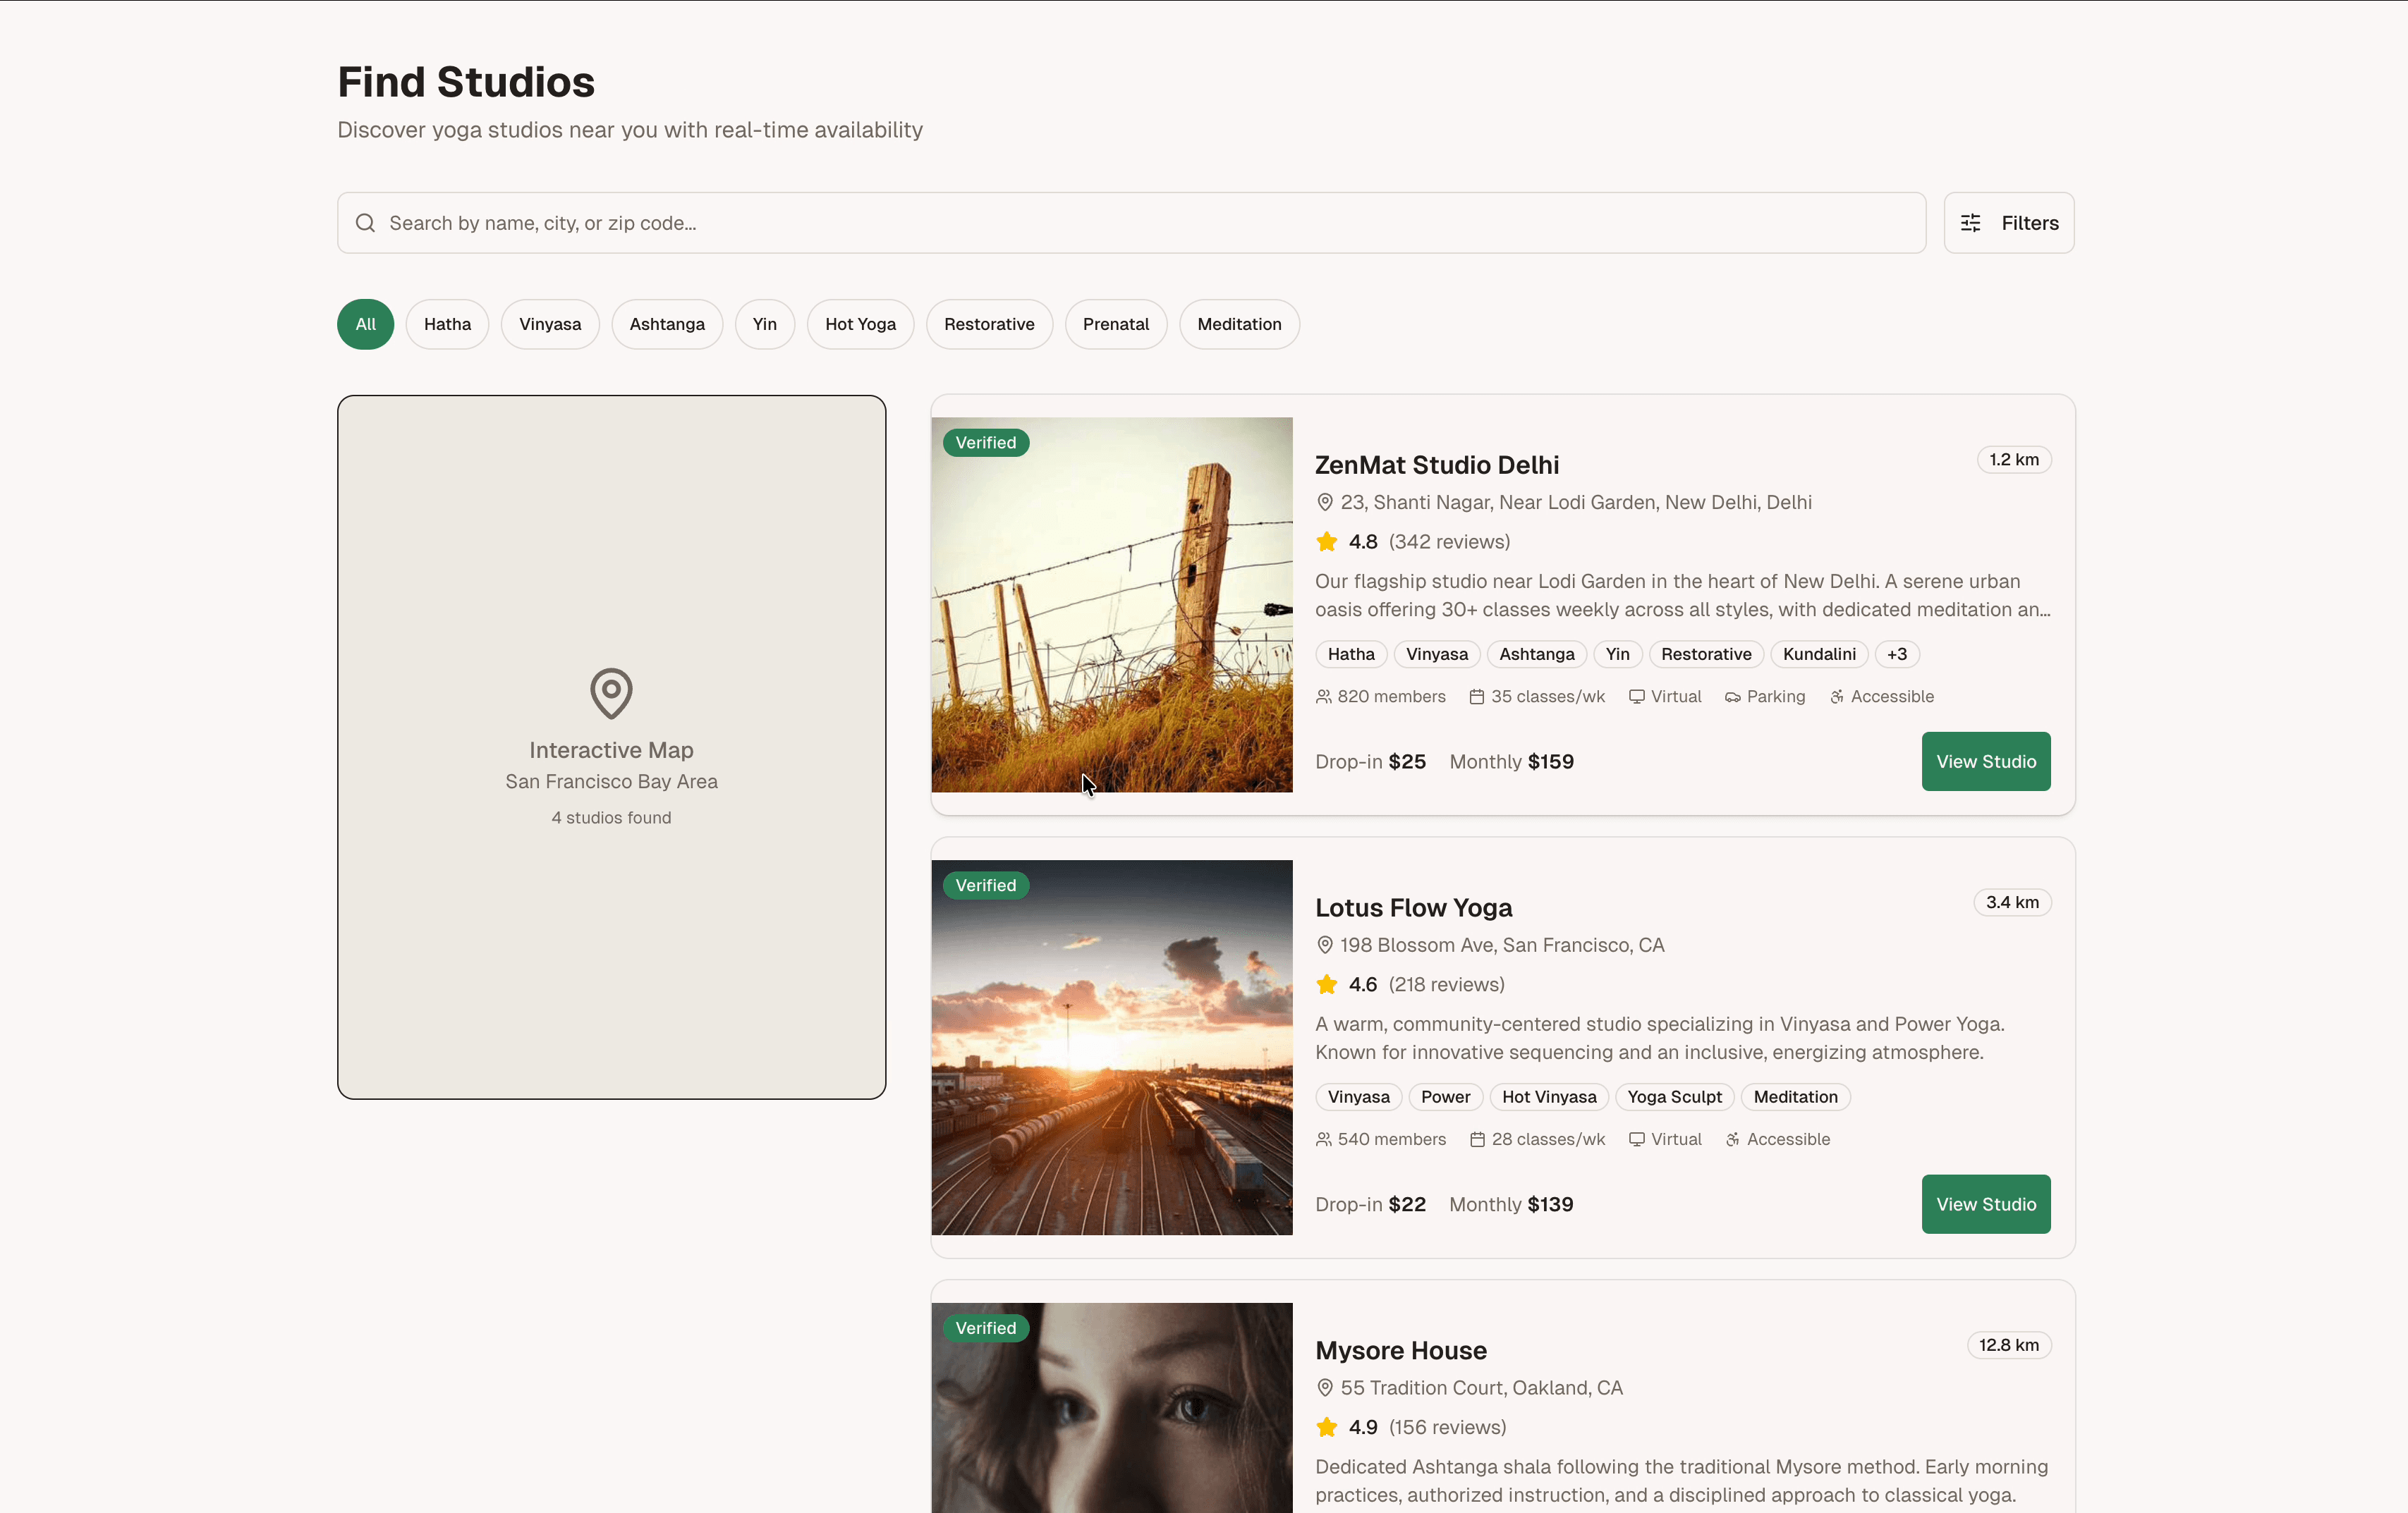Screen dimensions: 2408x1513
Task: Click the calendar icon showing 28 classes/wk
Action: tap(1478, 1139)
